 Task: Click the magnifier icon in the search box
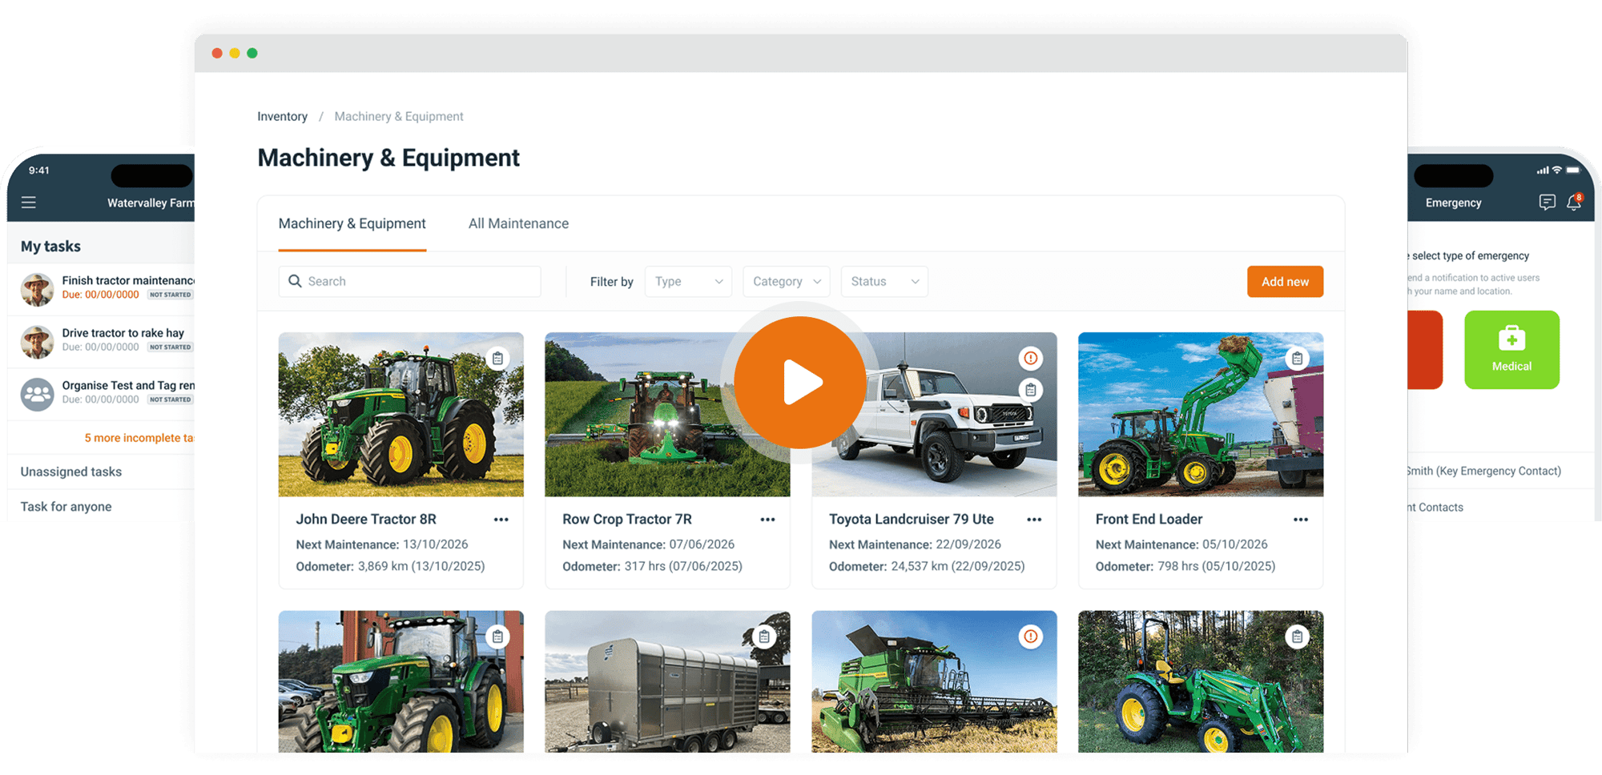click(x=295, y=281)
